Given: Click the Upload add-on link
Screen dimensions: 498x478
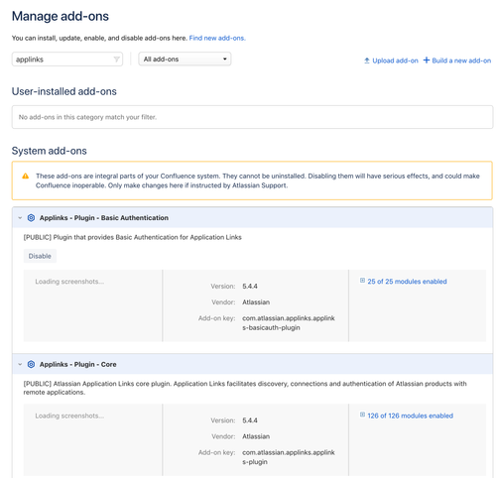Looking at the screenshot, I should [395, 60].
